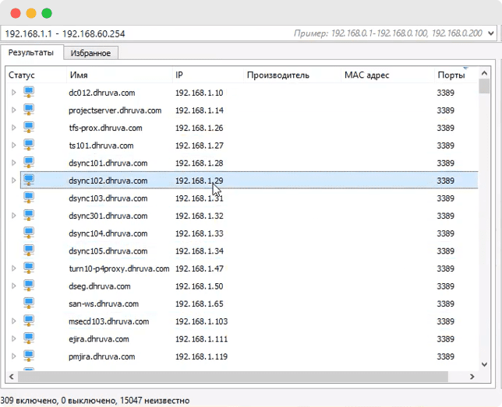The width and height of the screenshot is (502, 407).
Task: Click IP address 192.168.1.10
Action: [x=199, y=93]
